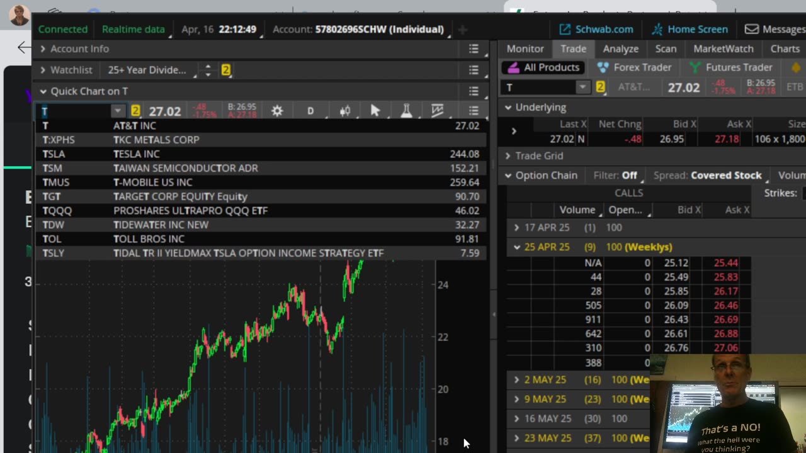Expand the 16 MAY 25 expiration
The image size is (806, 453).
tap(517, 418)
